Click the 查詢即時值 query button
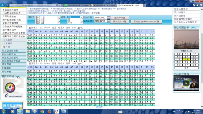This screenshot has height=114, width=203. tap(120, 17)
